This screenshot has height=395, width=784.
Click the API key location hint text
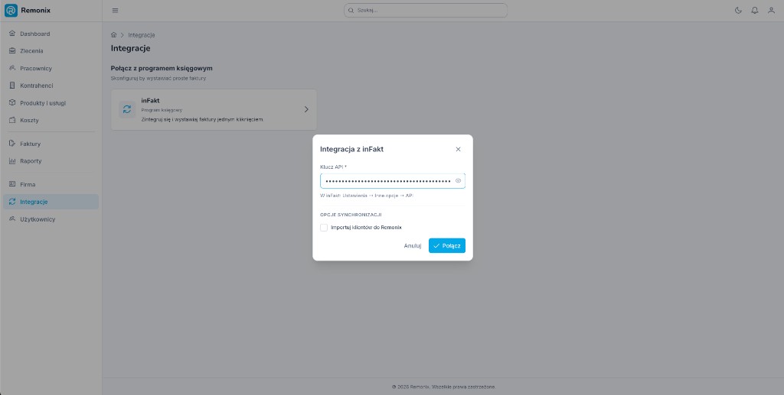pyautogui.click(x=367, y=196)
